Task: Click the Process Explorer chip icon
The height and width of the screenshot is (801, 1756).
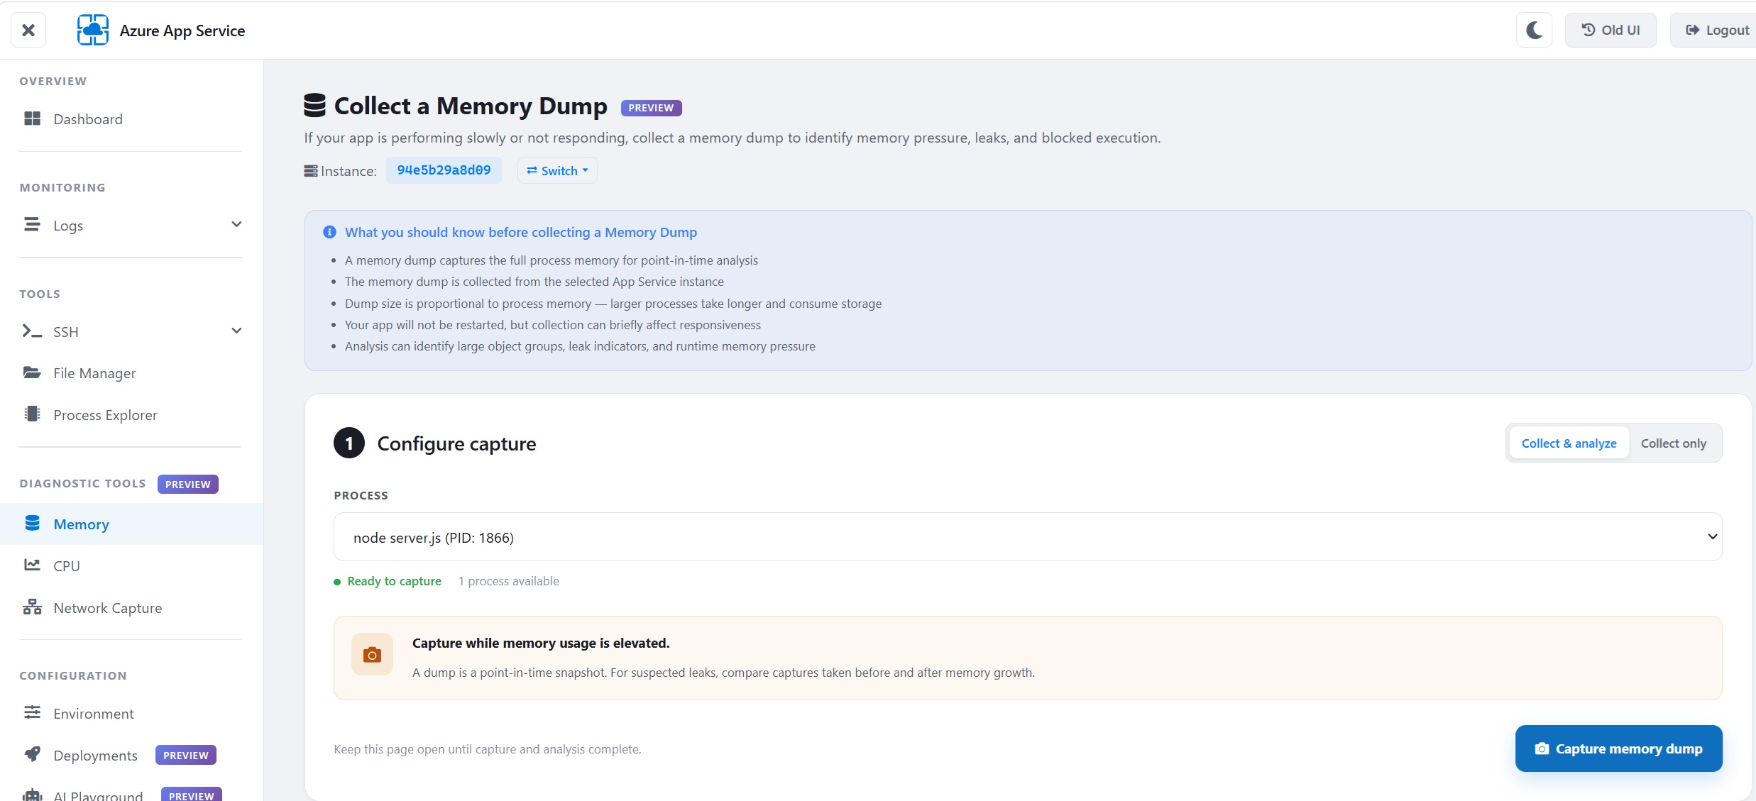Action: tap(33, 414)
